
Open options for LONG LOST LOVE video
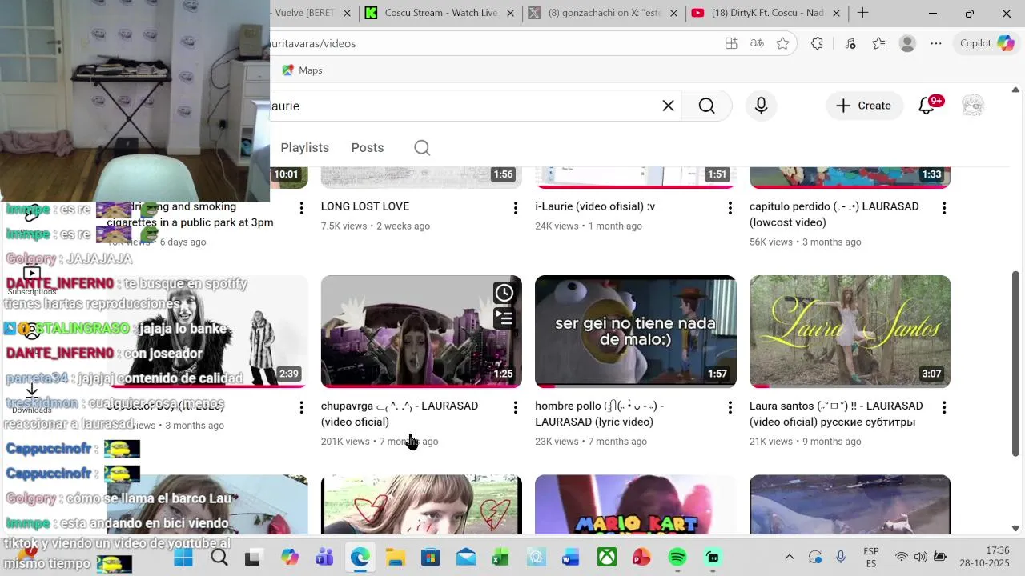(x=515, y=208)
